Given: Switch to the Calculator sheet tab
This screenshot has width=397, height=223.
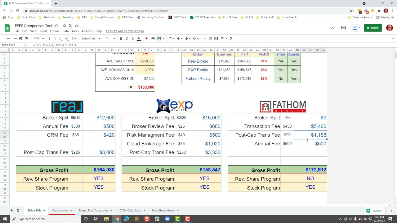Looking at the screenshot, I should pos(60,211).
